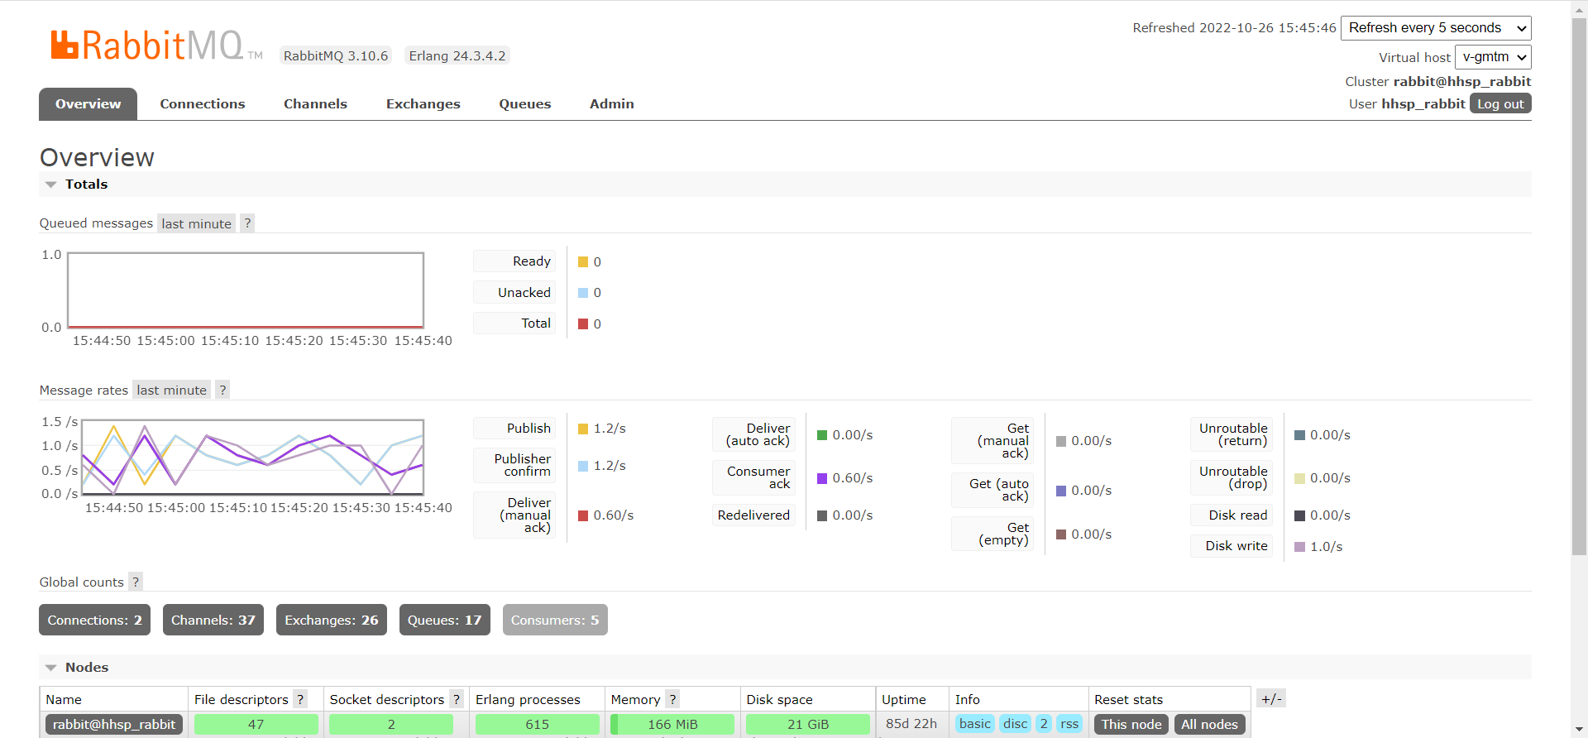Click the File descriptors value 47

[256, 724]
